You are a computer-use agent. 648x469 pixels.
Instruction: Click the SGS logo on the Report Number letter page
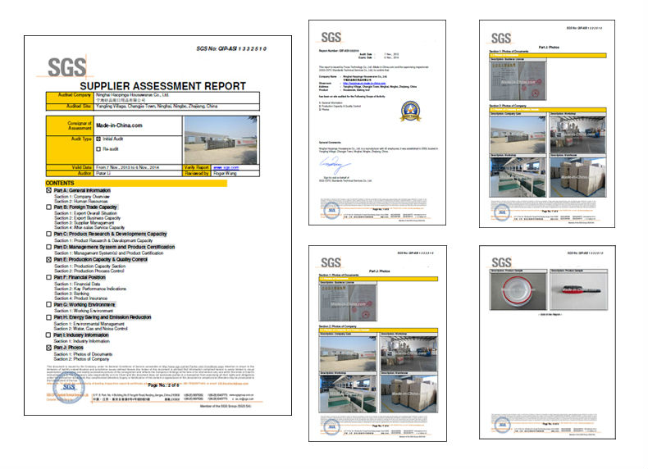(x=331, y=38)
